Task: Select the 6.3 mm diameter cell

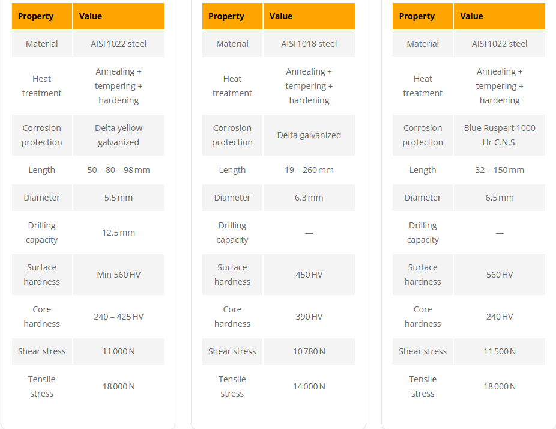Action: tap(309, 198)
